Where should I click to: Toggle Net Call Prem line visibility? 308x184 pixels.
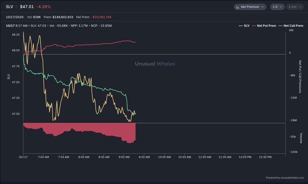293,26
